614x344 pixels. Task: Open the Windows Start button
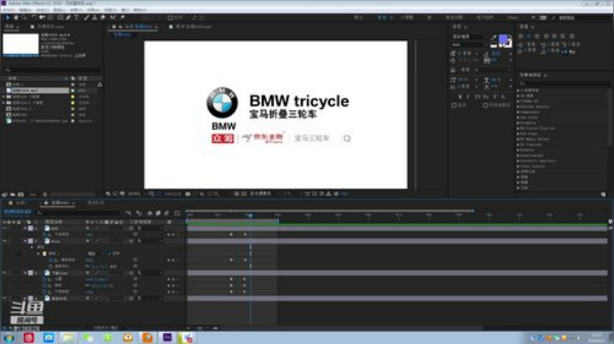point(9,338)
